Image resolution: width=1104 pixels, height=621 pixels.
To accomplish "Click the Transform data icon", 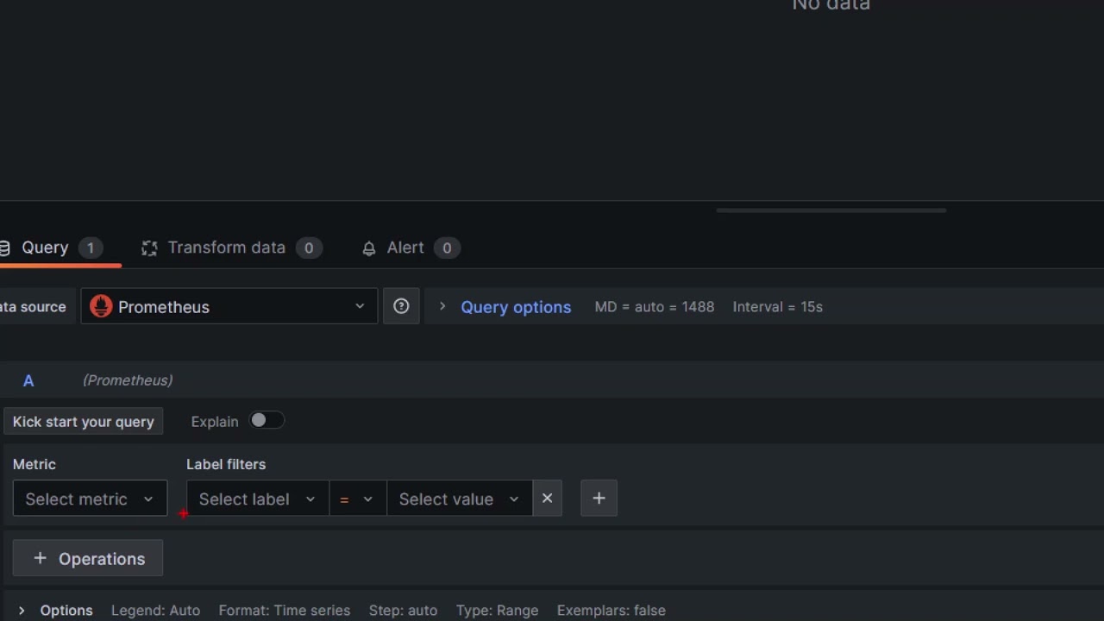I will pos(149,248).
